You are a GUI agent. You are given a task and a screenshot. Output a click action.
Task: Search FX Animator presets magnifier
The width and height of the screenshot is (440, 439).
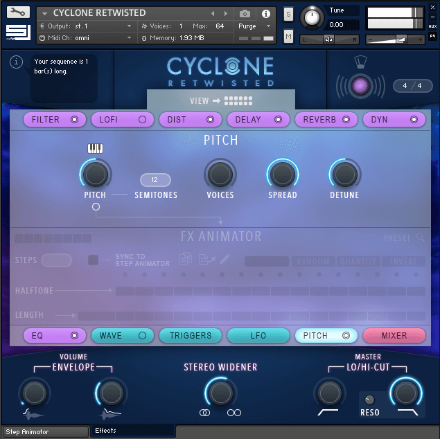point(421,238)
